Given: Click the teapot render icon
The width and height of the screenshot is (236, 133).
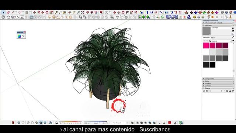Looking at the screenshot, I should pos(8,17).
